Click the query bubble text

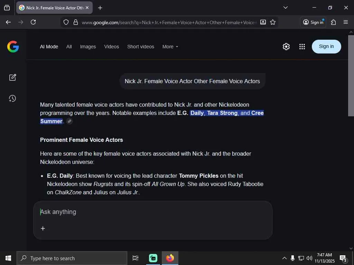tap(192, 81)
